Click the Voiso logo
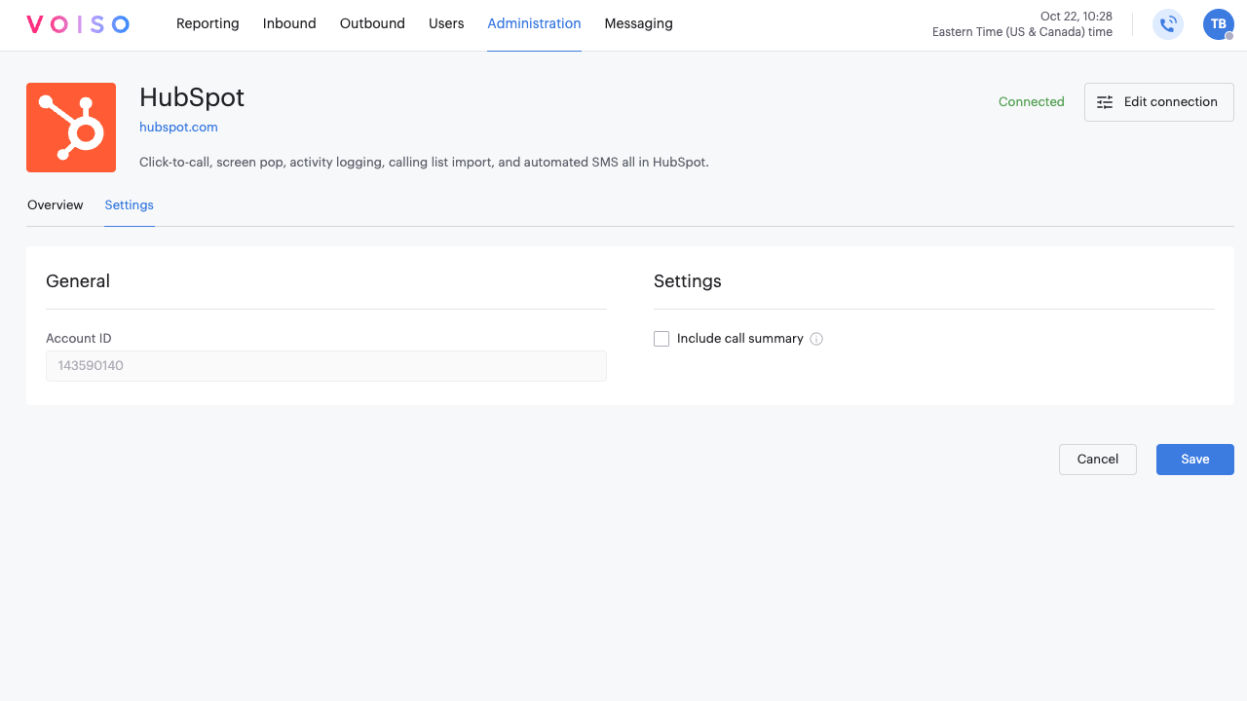The width and height of the screenshot is (1247, 701). pos(78,24)
